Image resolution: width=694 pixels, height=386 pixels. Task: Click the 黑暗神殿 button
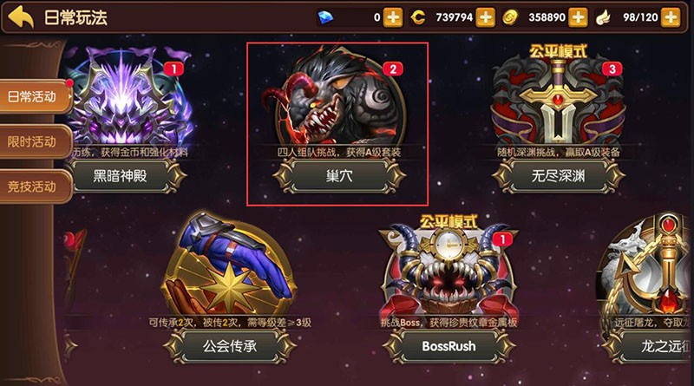(121, 176)
